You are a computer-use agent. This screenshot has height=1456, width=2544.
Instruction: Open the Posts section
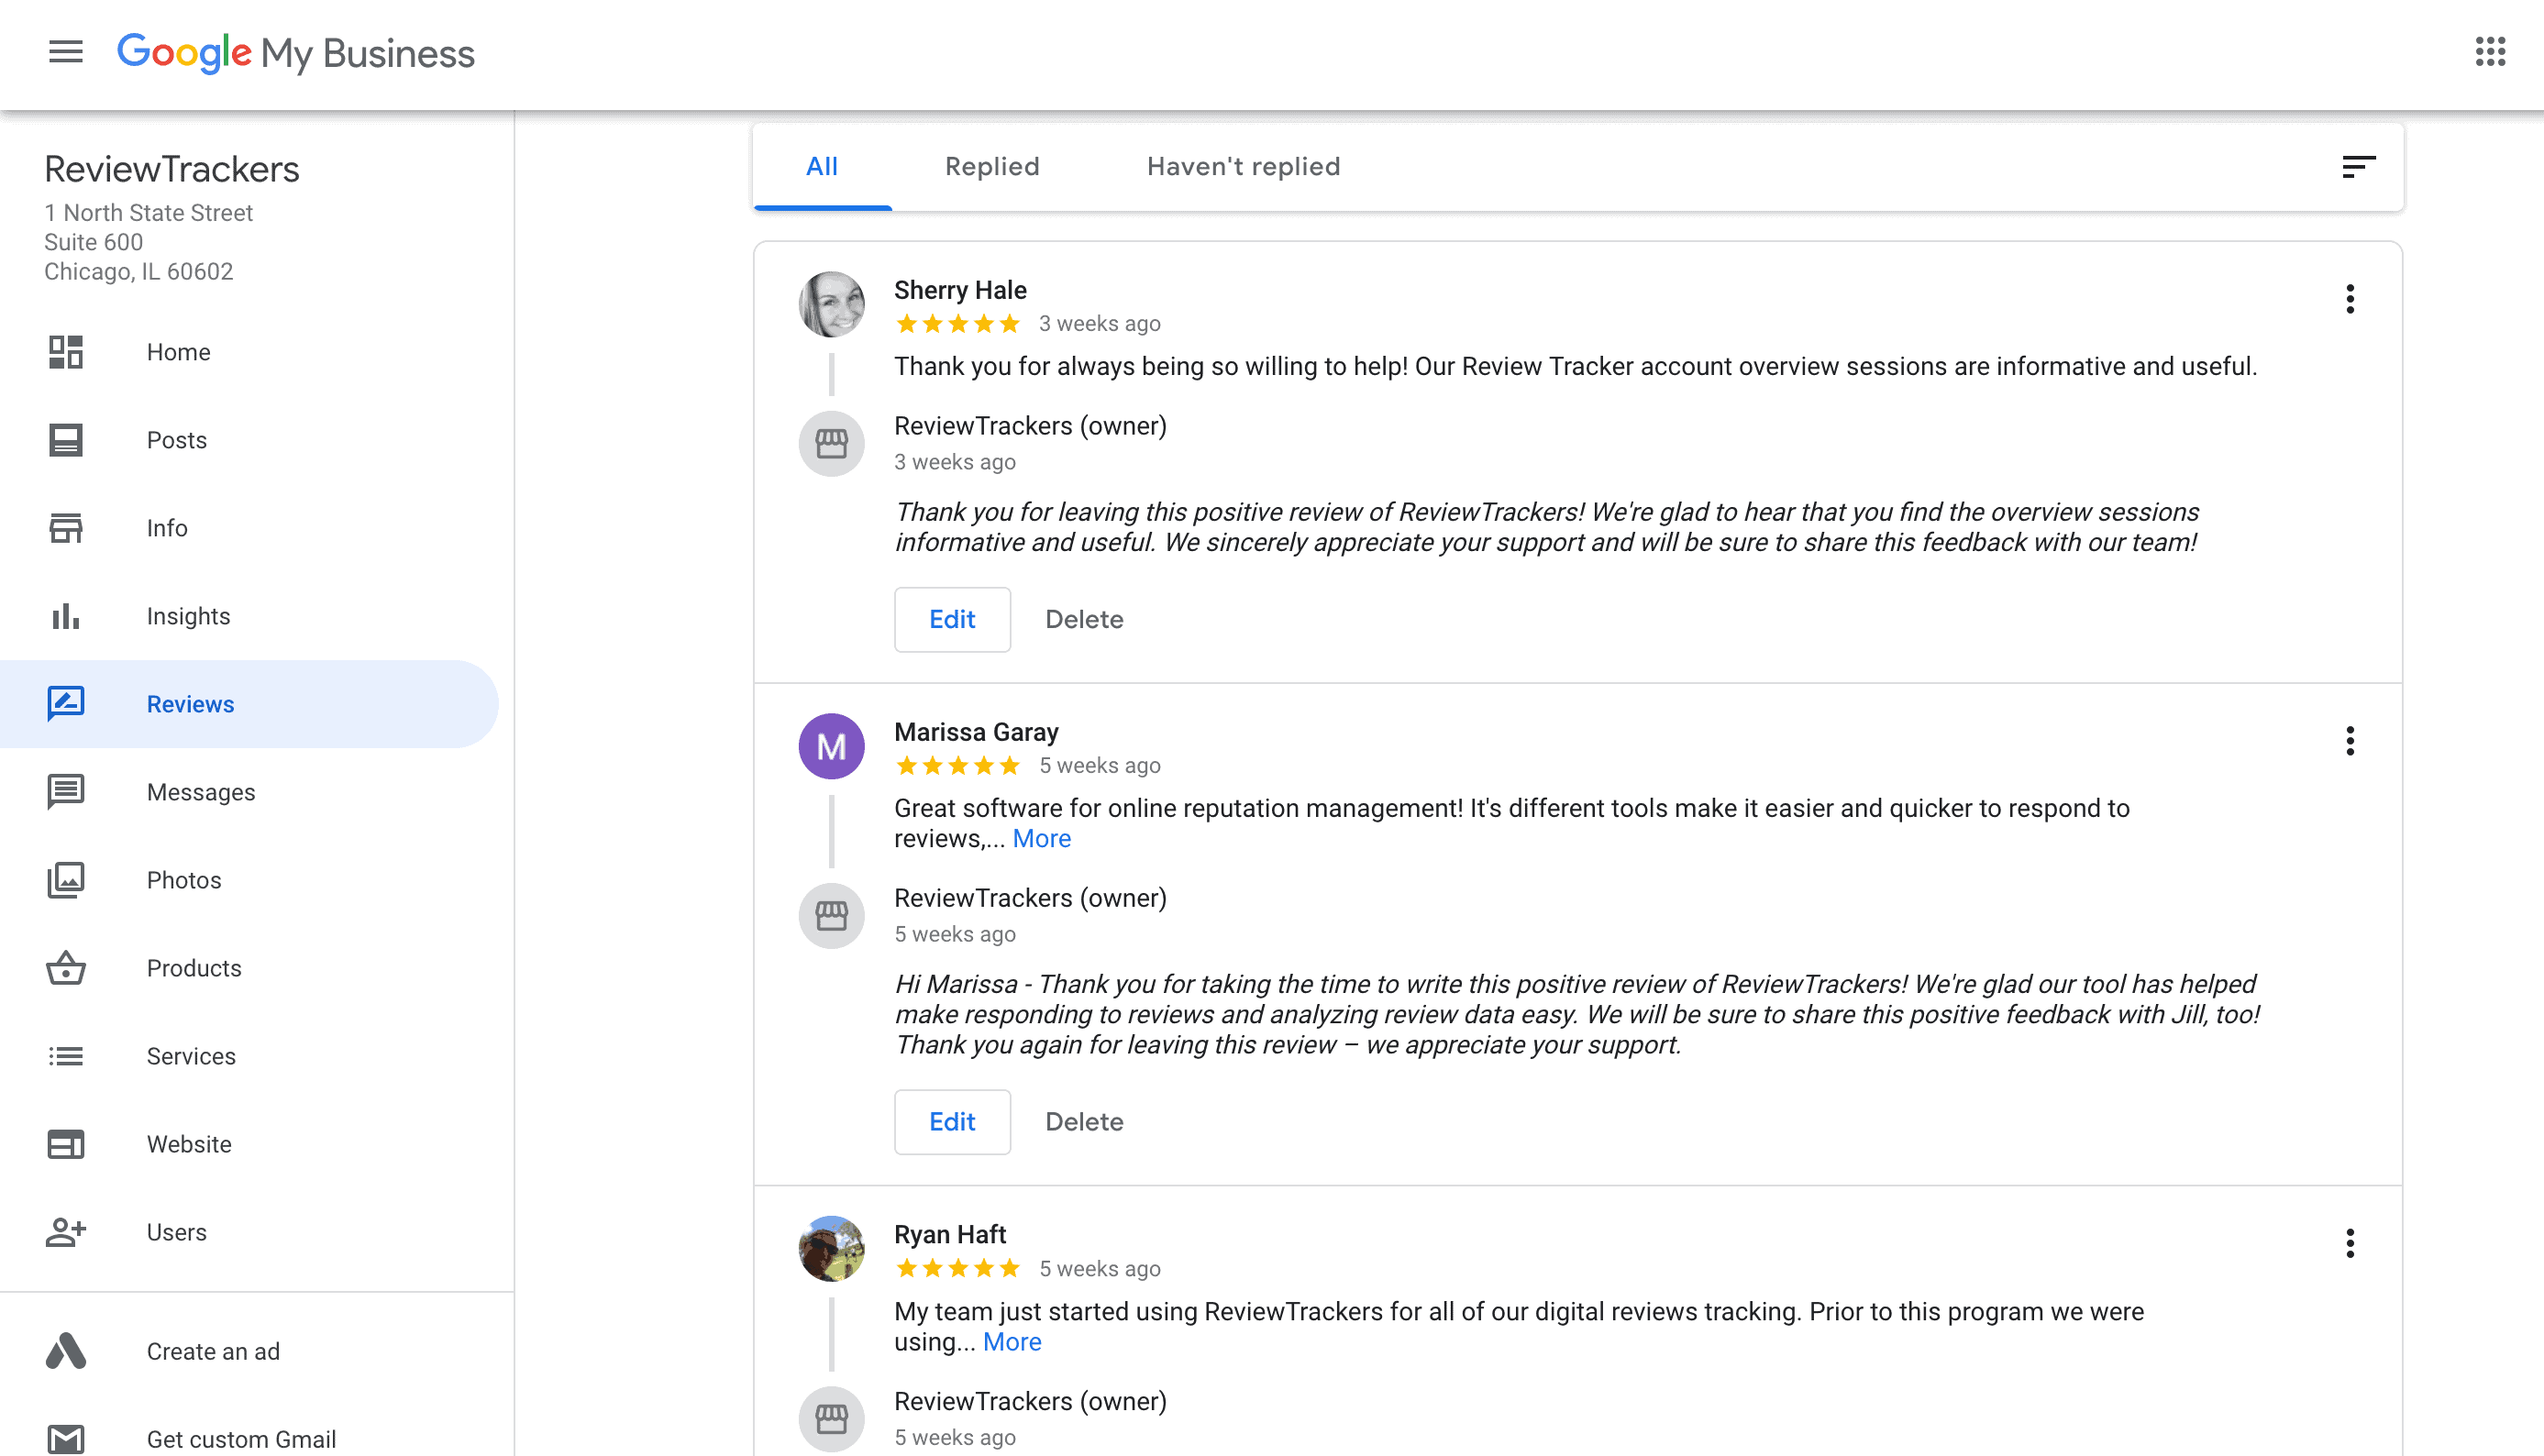pyautogui.click(x=176, y=440)
